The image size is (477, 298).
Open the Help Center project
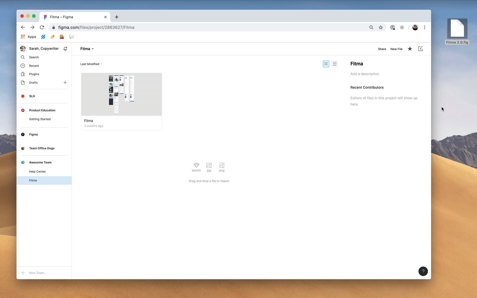37,172
